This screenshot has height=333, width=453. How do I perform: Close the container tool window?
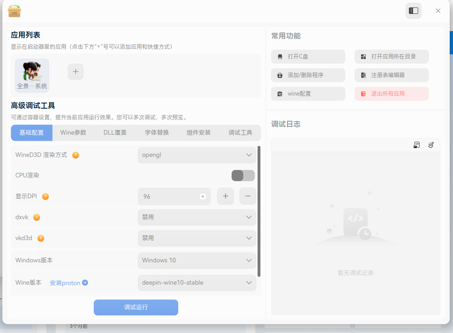pyautogui.click(x=438, y=11)
